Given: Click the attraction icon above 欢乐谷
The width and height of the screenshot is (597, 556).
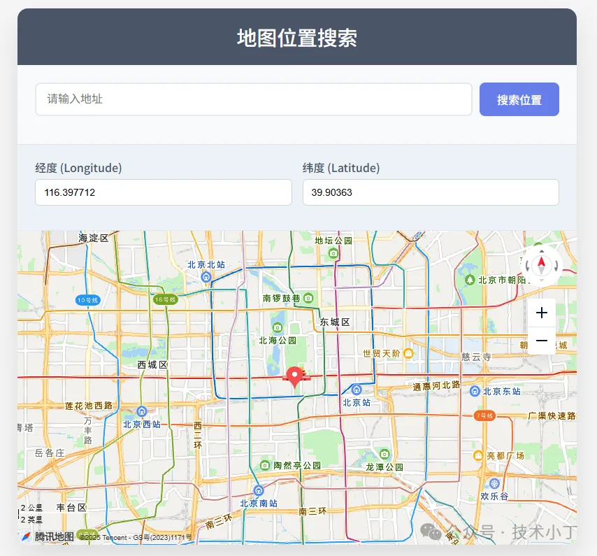Looking at the screenshot, I should (494, 483).
